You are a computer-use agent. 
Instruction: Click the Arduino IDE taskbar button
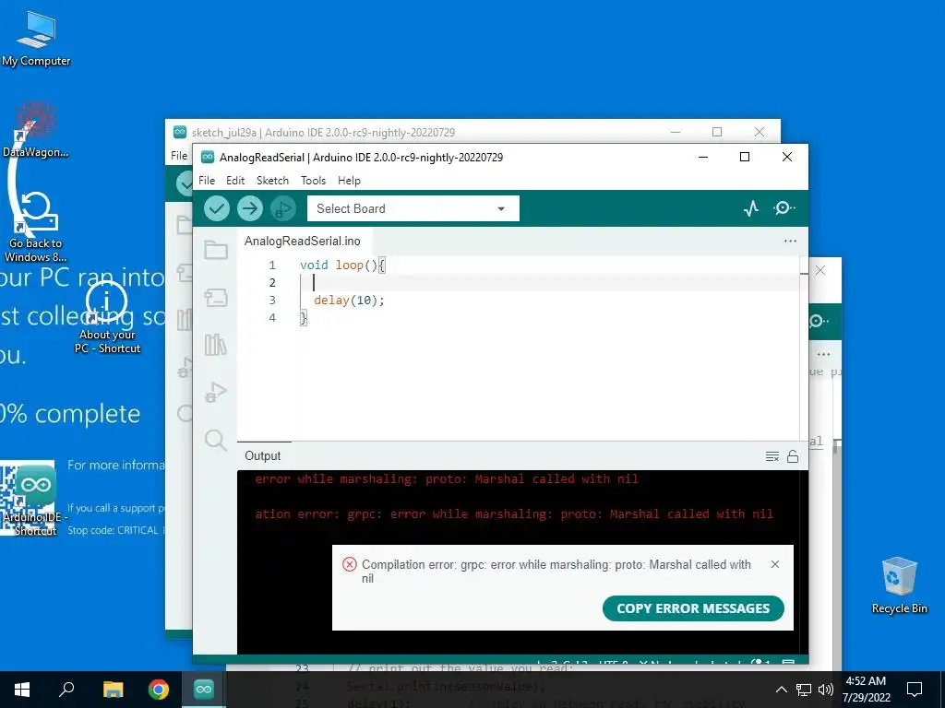tap(204, 690)
